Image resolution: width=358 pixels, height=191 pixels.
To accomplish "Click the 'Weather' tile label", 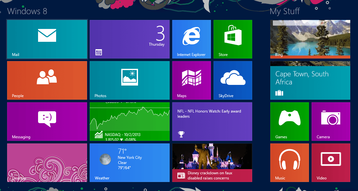I will click(102, 178).
